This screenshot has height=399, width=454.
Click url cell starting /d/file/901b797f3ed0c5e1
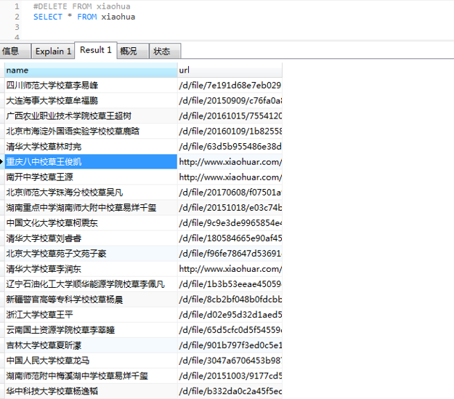pyautogui.click(x=230, y=345)
